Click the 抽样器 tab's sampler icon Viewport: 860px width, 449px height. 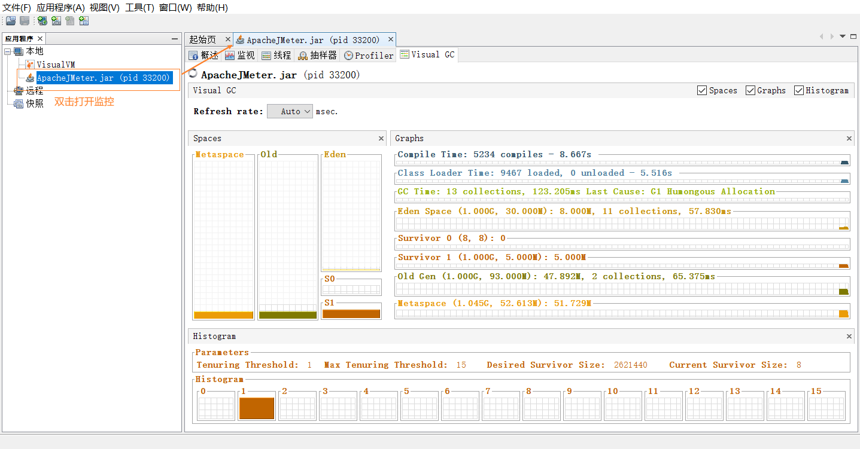(303, 56)
